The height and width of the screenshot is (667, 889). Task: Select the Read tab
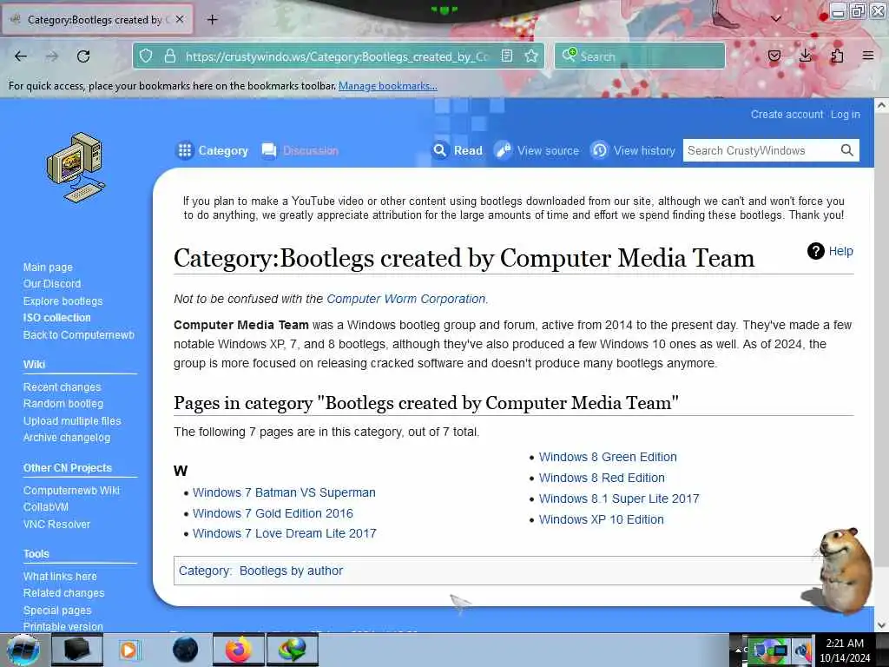click(458, 150)
